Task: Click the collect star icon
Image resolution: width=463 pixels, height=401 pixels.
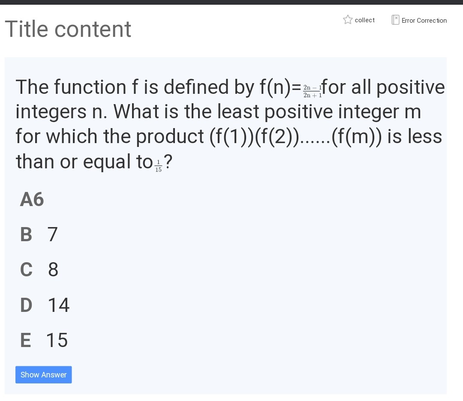Action: pyautogui.click(x=348, y=20)
